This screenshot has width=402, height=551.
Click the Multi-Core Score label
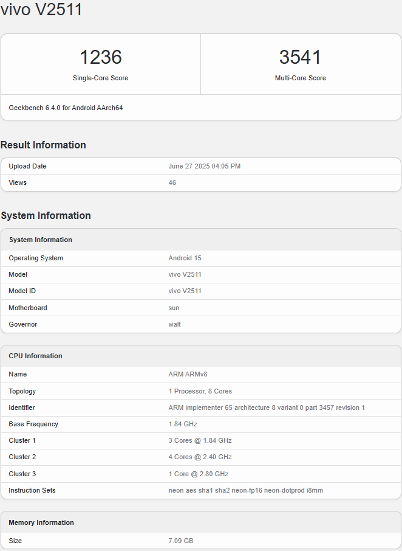tap(300, 78)
